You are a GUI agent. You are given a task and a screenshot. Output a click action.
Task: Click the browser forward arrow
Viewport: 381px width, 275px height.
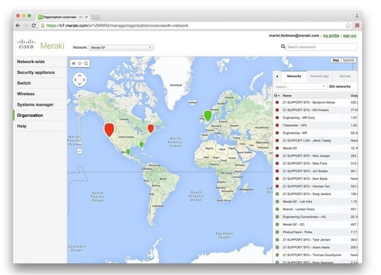[x=26, y=25]
